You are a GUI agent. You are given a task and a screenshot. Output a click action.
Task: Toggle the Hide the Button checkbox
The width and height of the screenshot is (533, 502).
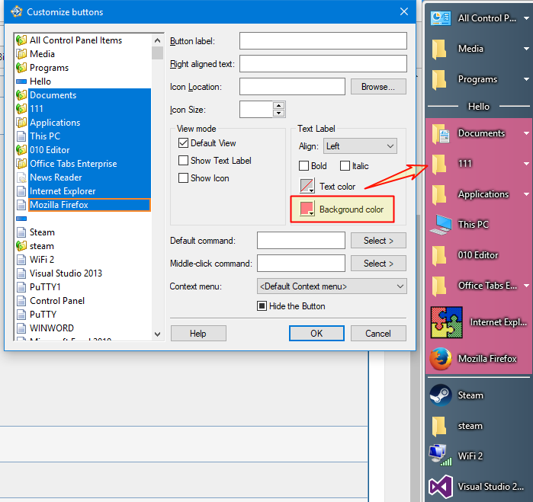point(262,306)
